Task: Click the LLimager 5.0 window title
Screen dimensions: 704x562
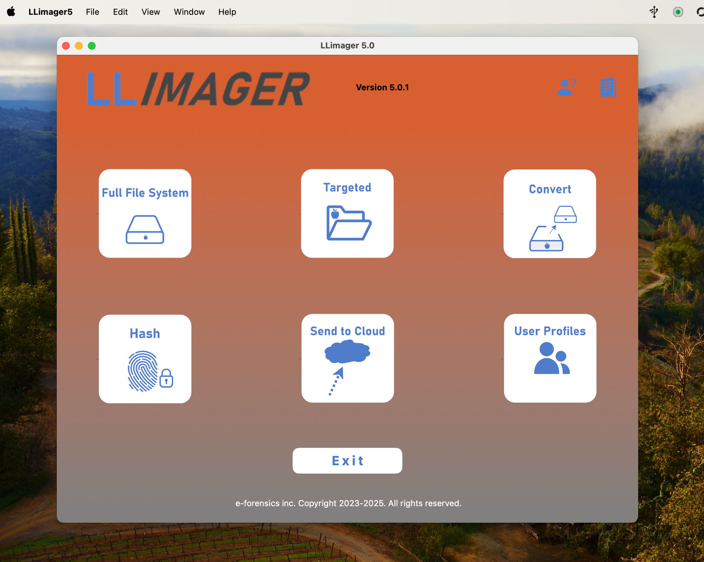Action: 347,45
